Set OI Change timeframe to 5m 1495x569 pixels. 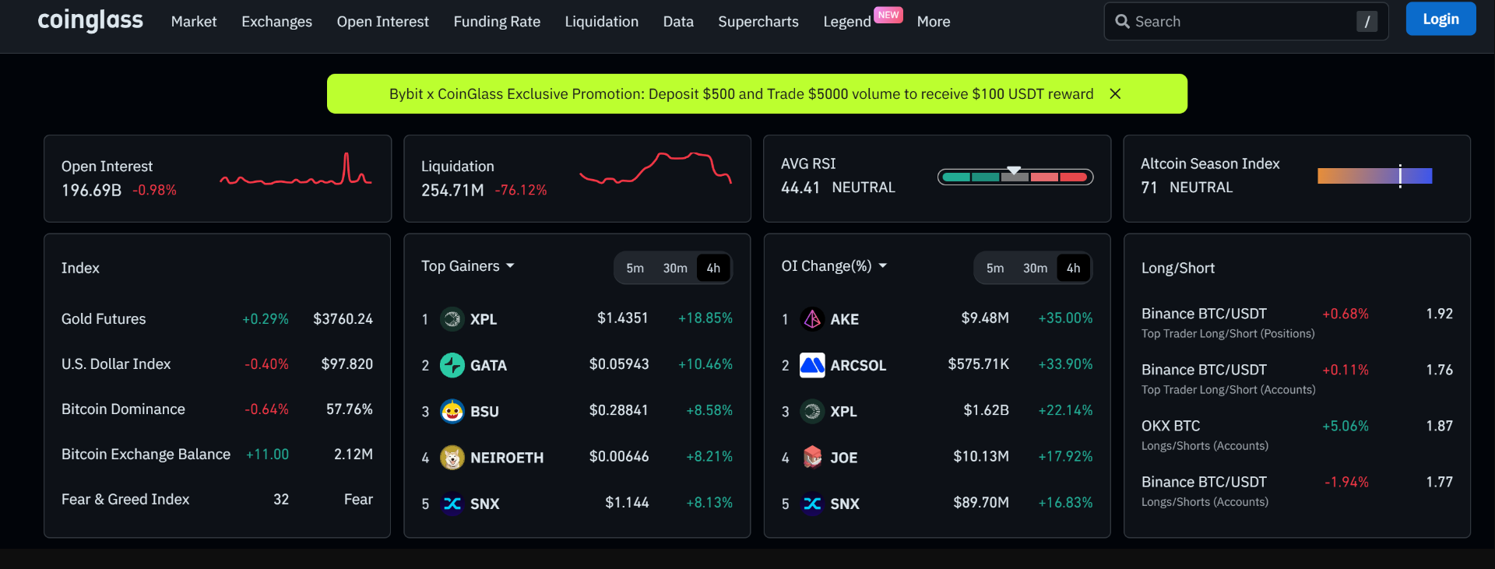coord(994,268)
